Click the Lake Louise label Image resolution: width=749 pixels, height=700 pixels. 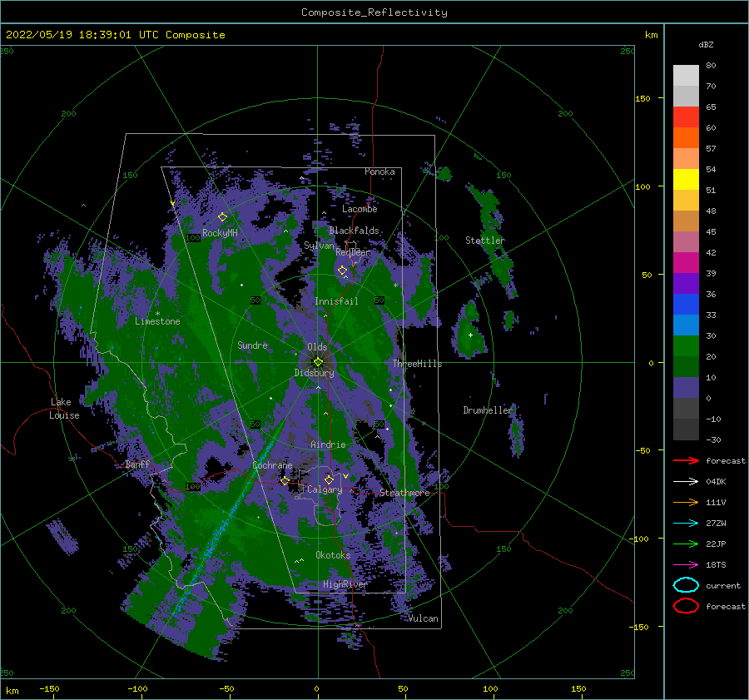64,409
